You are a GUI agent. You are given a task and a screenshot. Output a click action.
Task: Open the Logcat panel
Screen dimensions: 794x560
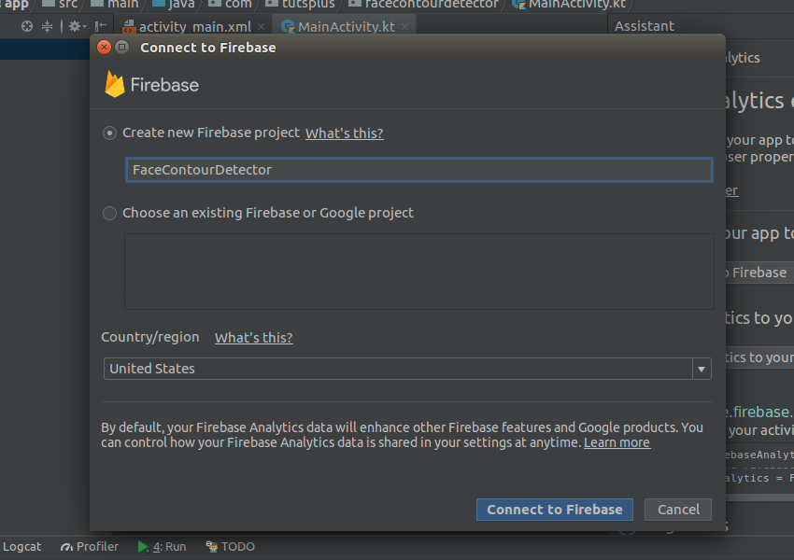21,546
